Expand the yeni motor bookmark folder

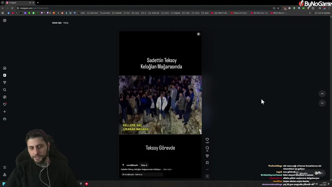(93, 13)
